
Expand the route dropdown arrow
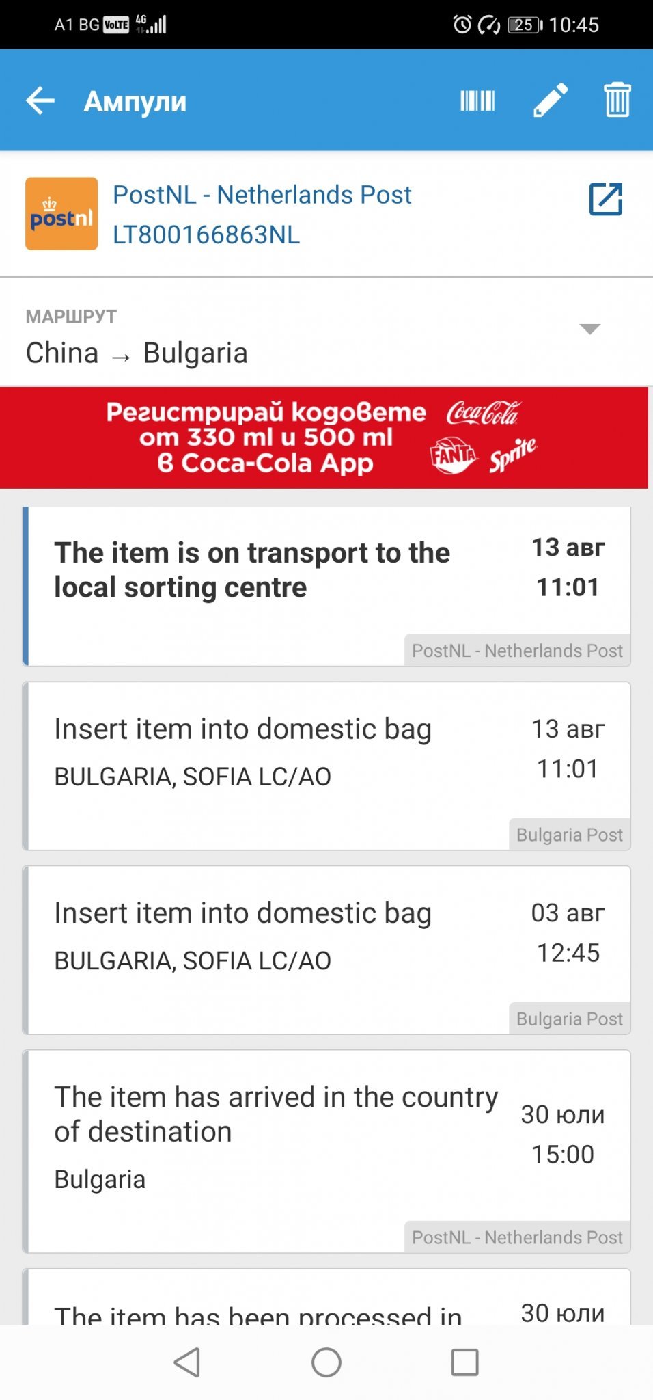coord(589,329)
